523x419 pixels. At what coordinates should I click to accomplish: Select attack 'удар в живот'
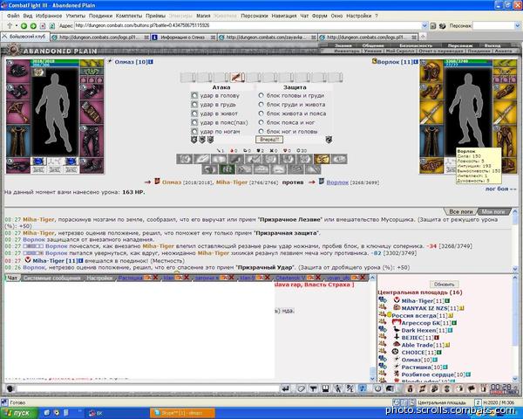[x=194, y=113]
